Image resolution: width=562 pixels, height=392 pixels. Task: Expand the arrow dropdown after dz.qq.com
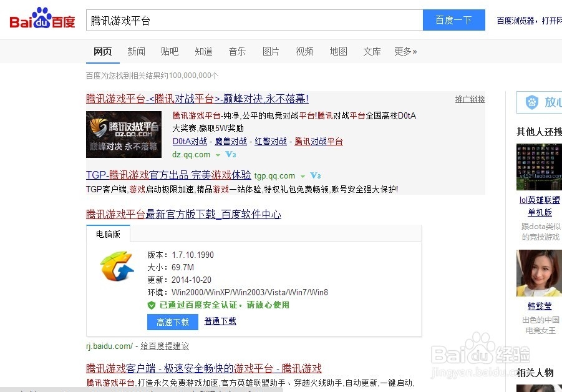[x=217, y=155]
